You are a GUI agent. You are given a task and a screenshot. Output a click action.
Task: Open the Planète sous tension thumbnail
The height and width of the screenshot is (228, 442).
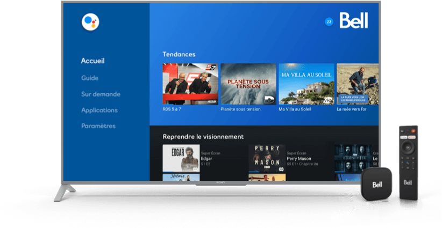(x=248, y=84)
